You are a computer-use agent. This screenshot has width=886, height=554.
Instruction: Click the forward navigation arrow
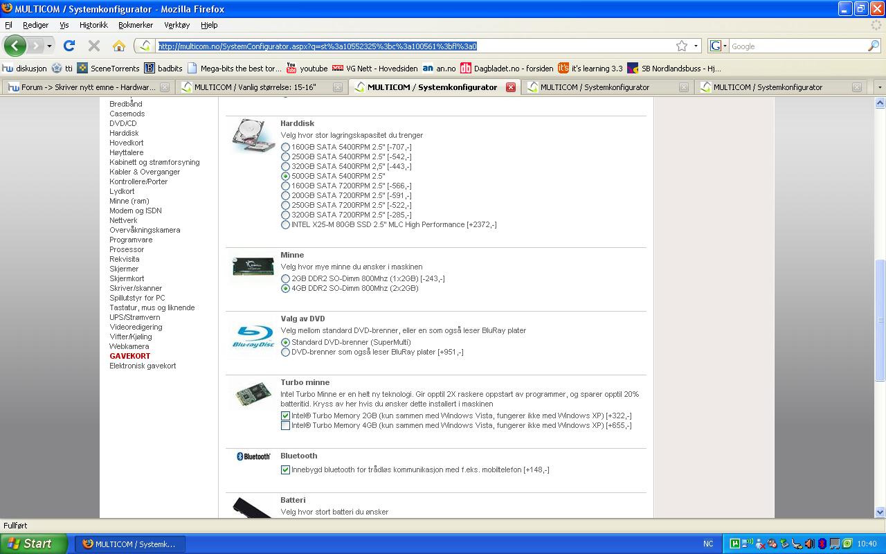coord(35,46)
